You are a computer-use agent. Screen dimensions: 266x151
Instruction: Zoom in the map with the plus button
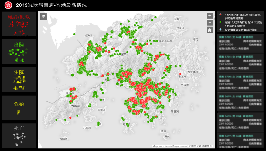coord(210,15)
